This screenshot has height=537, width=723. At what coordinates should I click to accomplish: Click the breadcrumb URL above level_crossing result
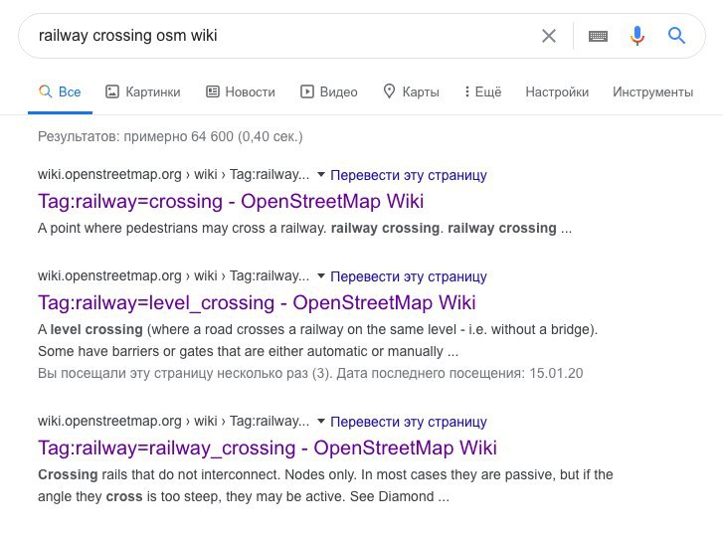(173, 276)
